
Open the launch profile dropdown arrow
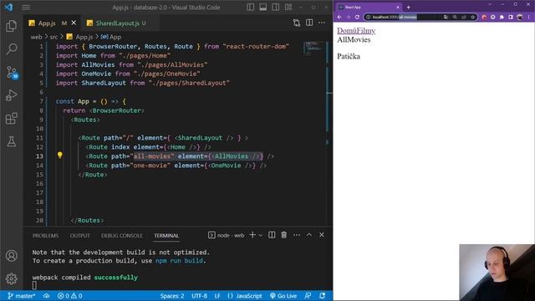click(261, 235)
